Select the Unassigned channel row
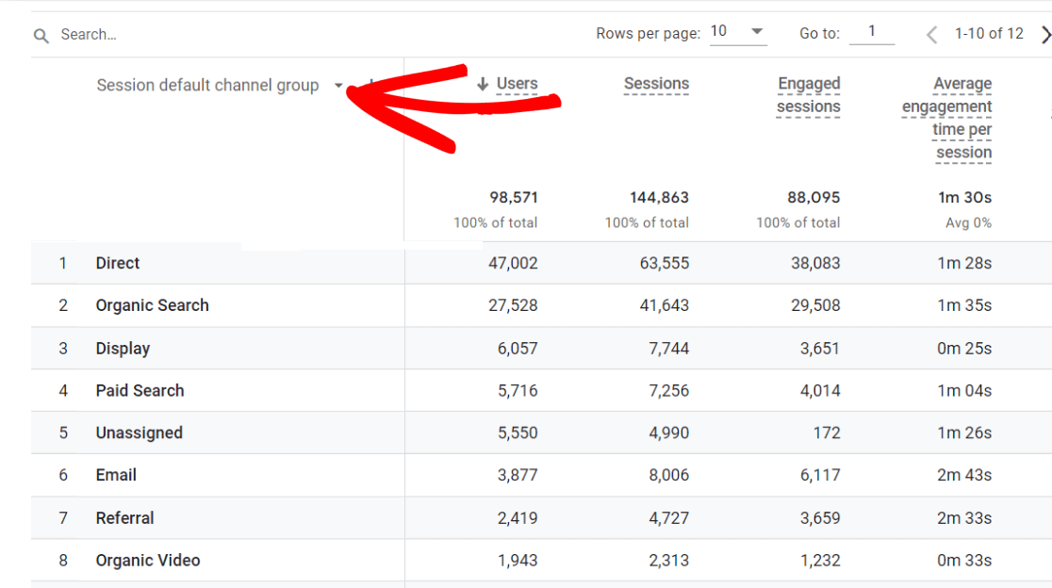Image resolution: width=1052 pixels, height=588 pixels. point(139,433)
